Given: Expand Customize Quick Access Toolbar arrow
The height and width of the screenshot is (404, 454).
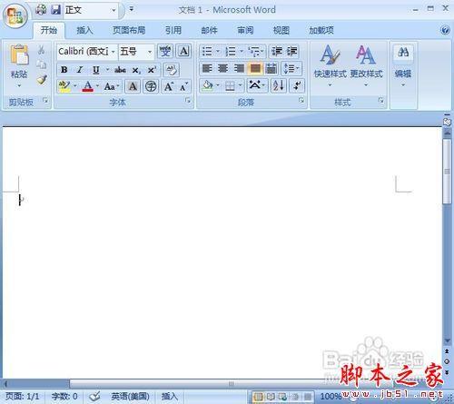Looking at the screenshot, I should pyautogui.click(x=132, y=9).
